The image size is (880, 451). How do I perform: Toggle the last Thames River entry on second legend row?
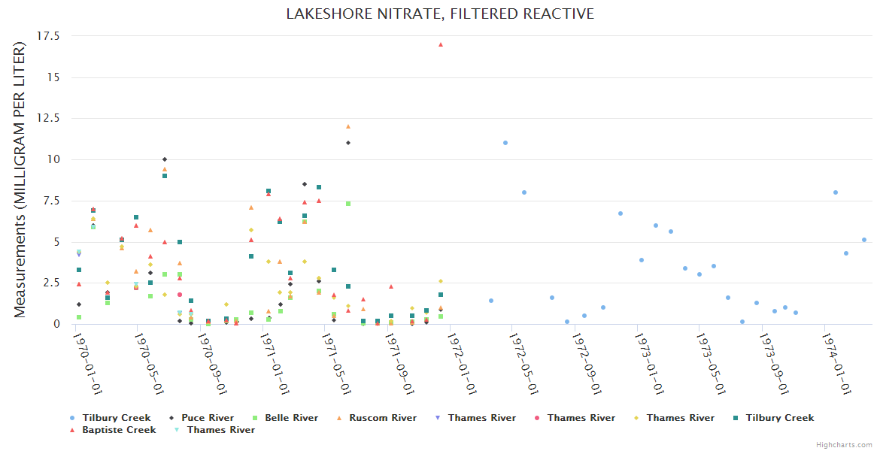point(220,430)
